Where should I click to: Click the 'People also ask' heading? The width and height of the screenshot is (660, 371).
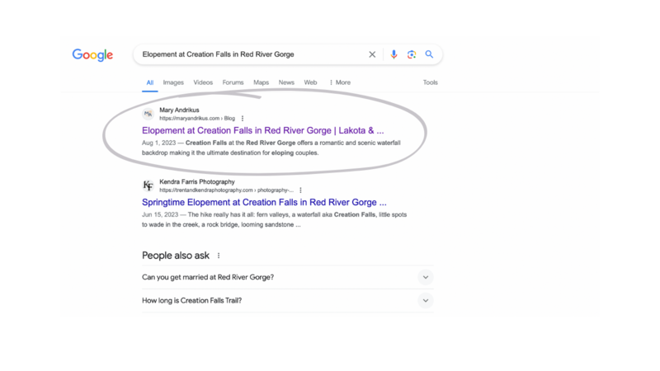(x=176, y=256)
